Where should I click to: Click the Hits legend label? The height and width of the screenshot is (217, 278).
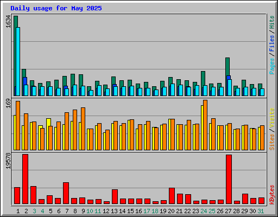[x=271, y=22]
